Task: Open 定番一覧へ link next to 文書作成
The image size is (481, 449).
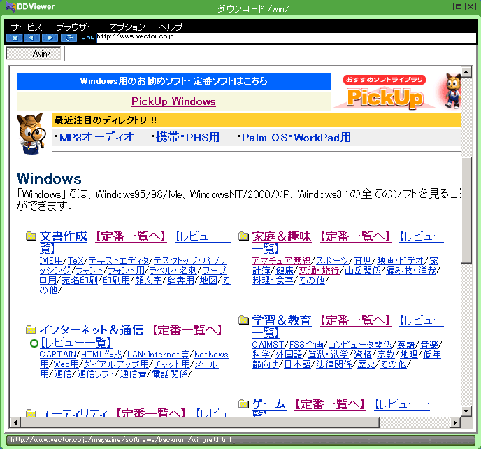Action: click(131, 236)
